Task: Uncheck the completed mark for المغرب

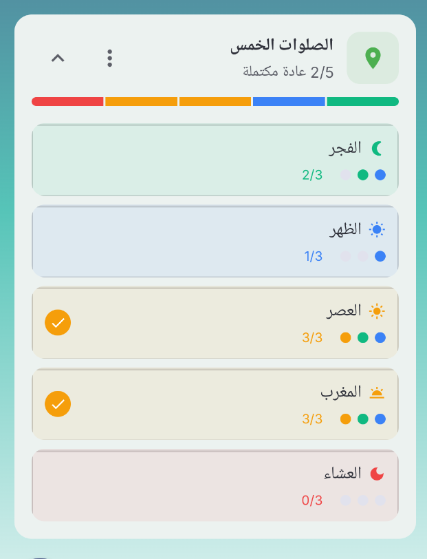Action: [x=58, y=403]
